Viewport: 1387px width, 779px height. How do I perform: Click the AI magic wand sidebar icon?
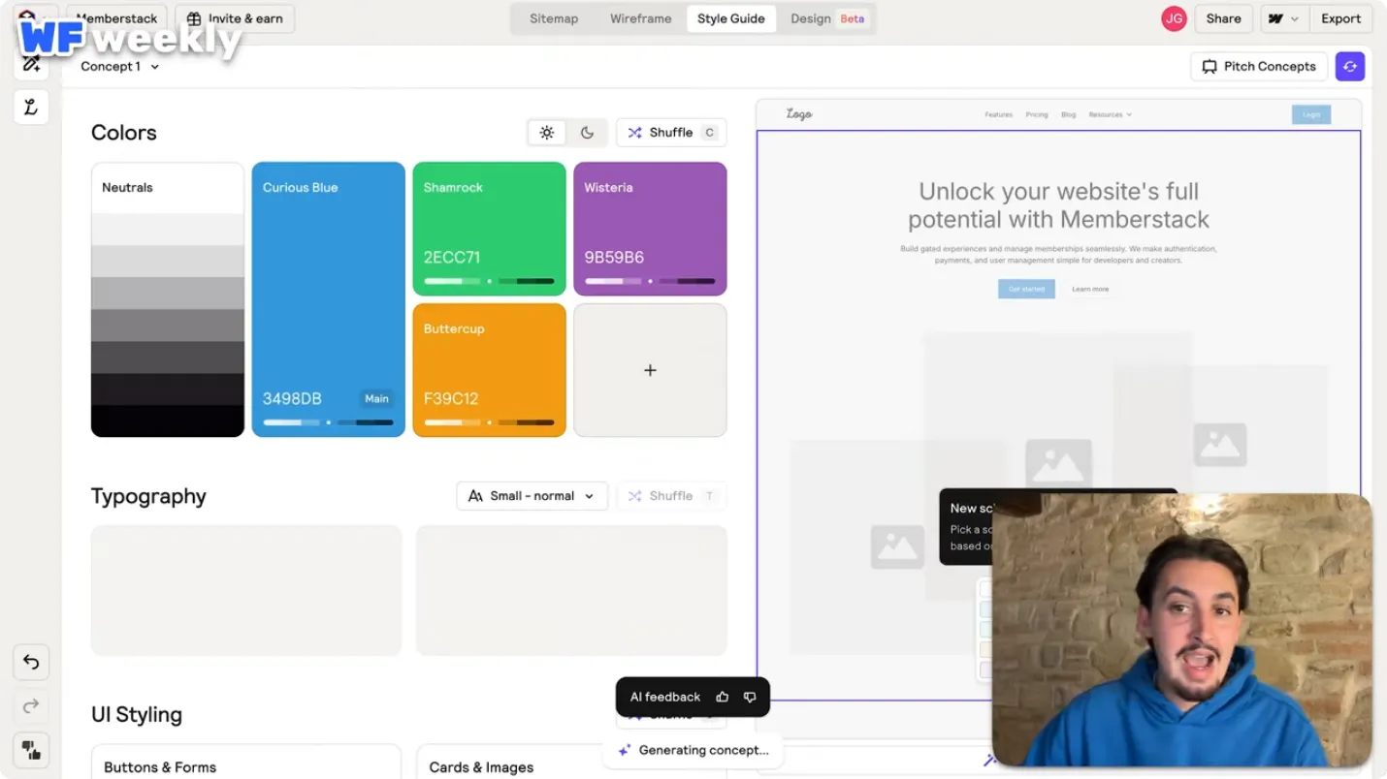[x=31, y=64]
